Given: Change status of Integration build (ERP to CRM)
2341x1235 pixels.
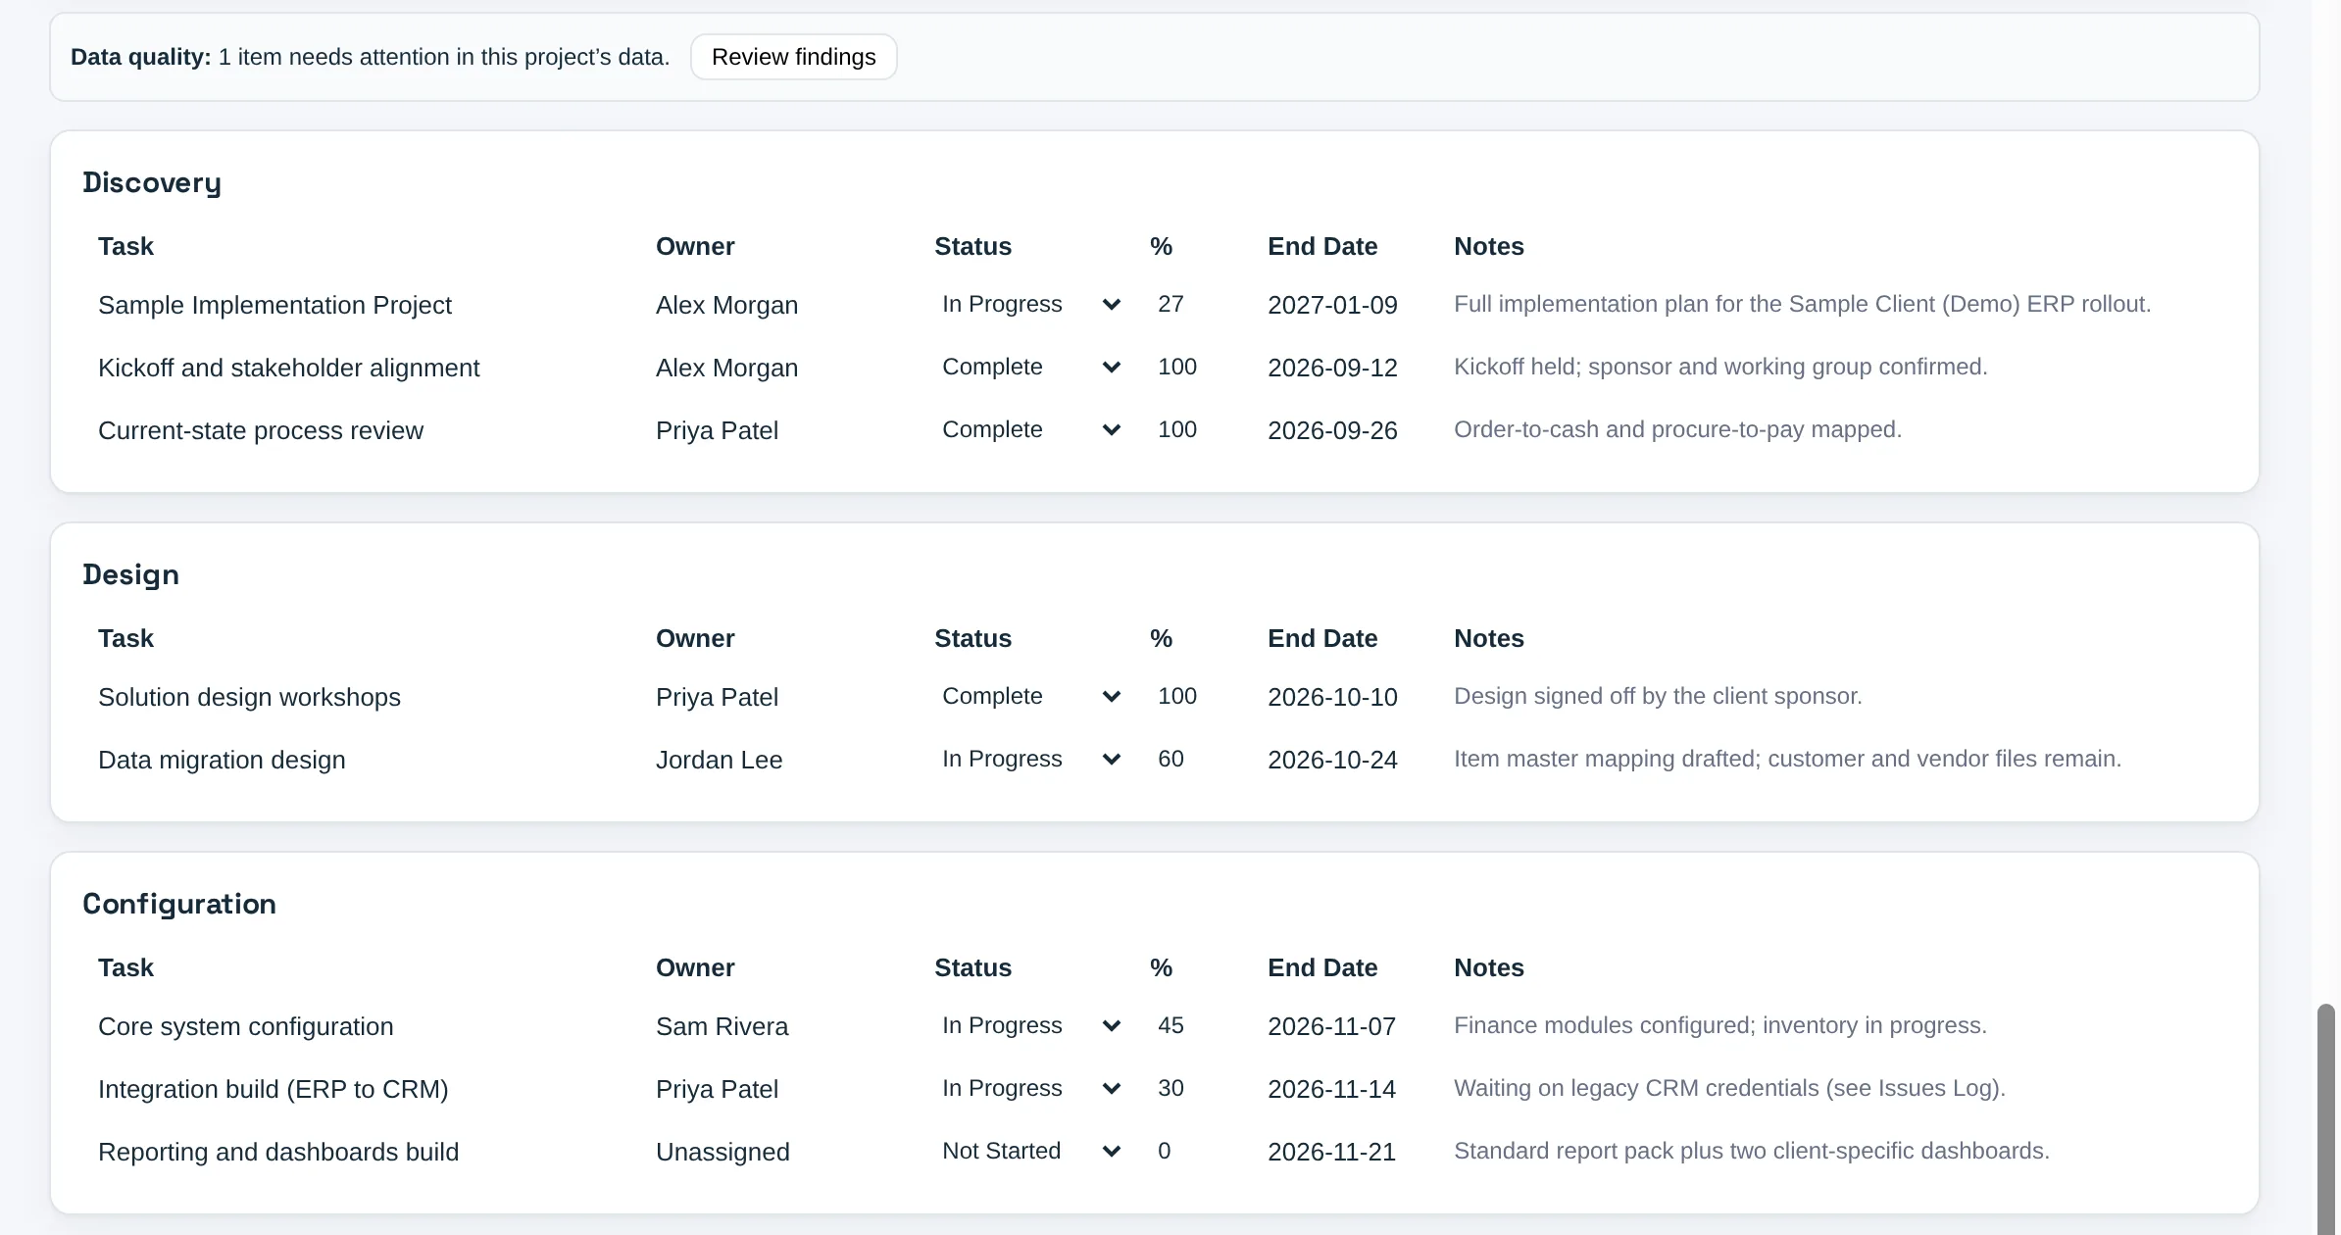Looking at the screenshot, I should (1030, 1088).
